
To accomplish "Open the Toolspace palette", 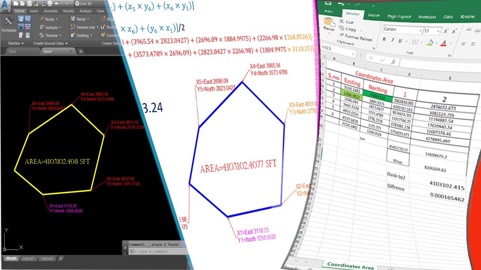I will 9,24.
